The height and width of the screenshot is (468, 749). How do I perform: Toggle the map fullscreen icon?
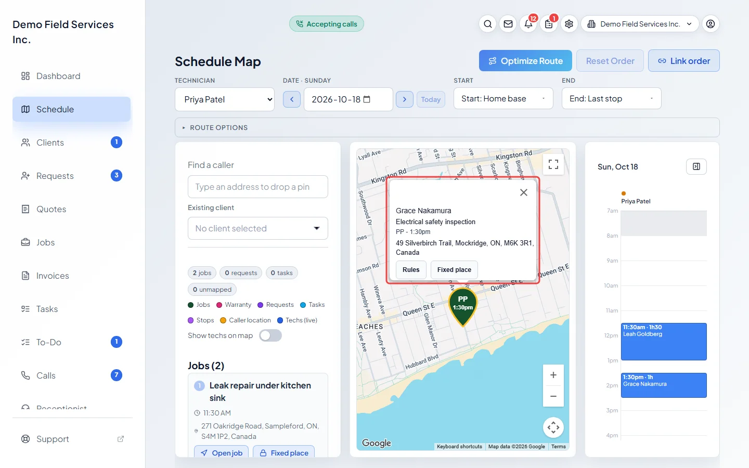(x=553, y=164)
